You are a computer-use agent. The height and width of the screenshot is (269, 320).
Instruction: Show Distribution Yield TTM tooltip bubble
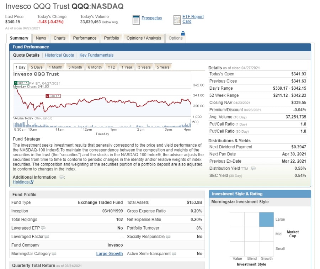pyautogui.click(x=253, y=168)
